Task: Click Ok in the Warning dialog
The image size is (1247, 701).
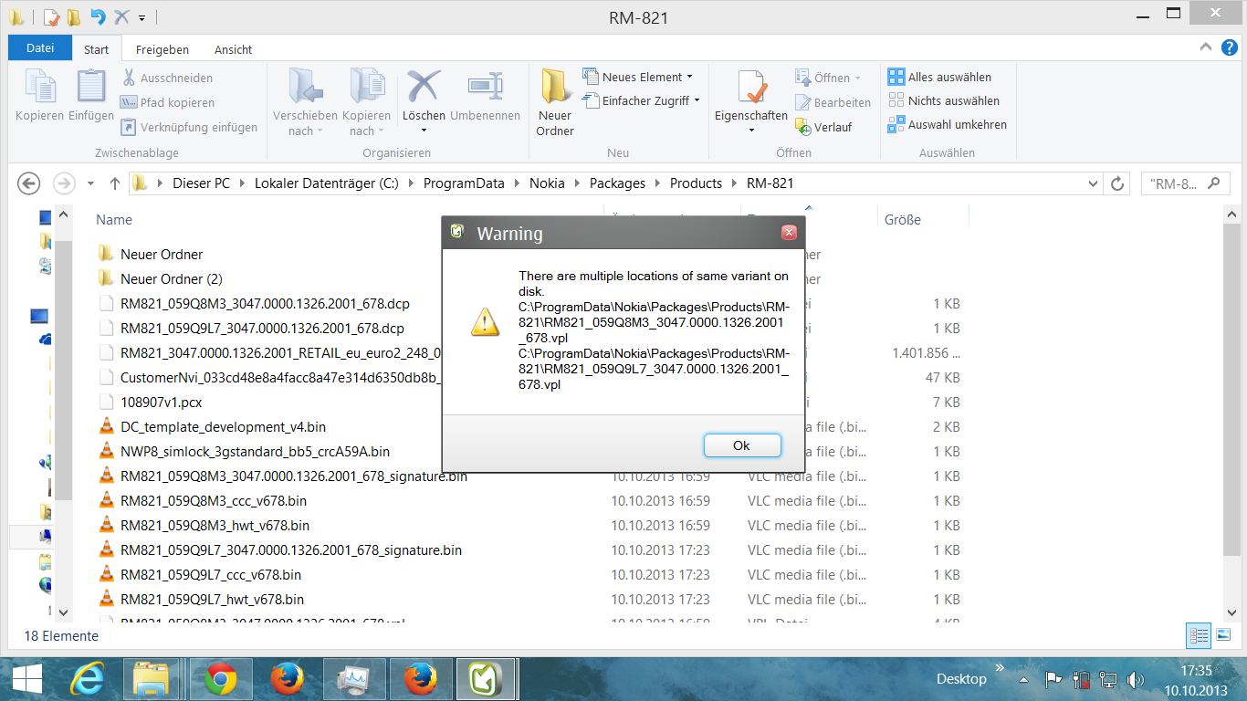Action: tap(742, 445)
